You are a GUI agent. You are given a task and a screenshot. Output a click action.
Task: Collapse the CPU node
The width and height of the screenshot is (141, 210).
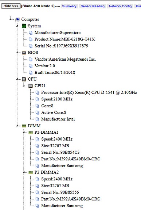(17, 79)
